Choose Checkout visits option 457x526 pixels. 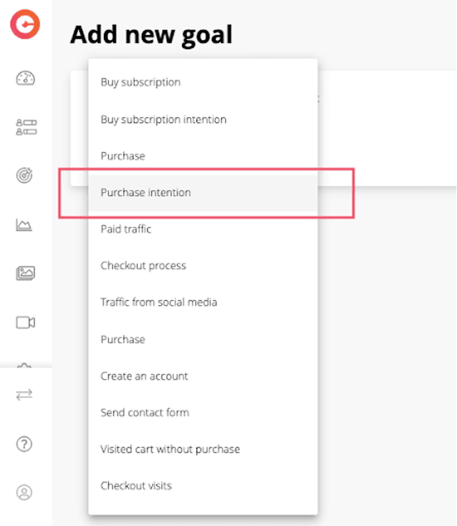(x=203, y=486)
